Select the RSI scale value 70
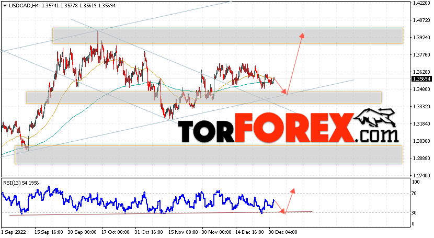Screen dimensions: 434x238 coord(414,194)
